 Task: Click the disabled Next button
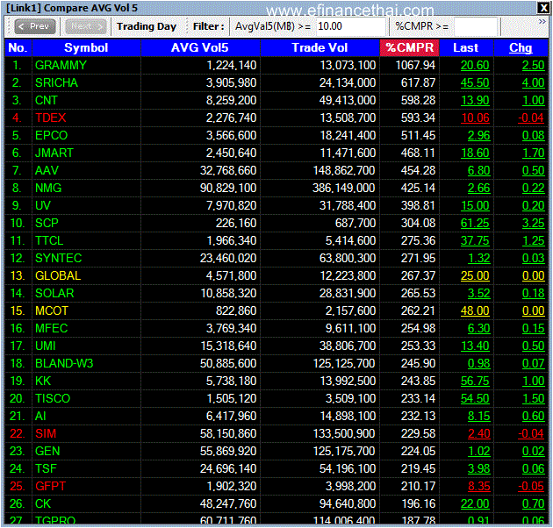[x=86, y=26]
